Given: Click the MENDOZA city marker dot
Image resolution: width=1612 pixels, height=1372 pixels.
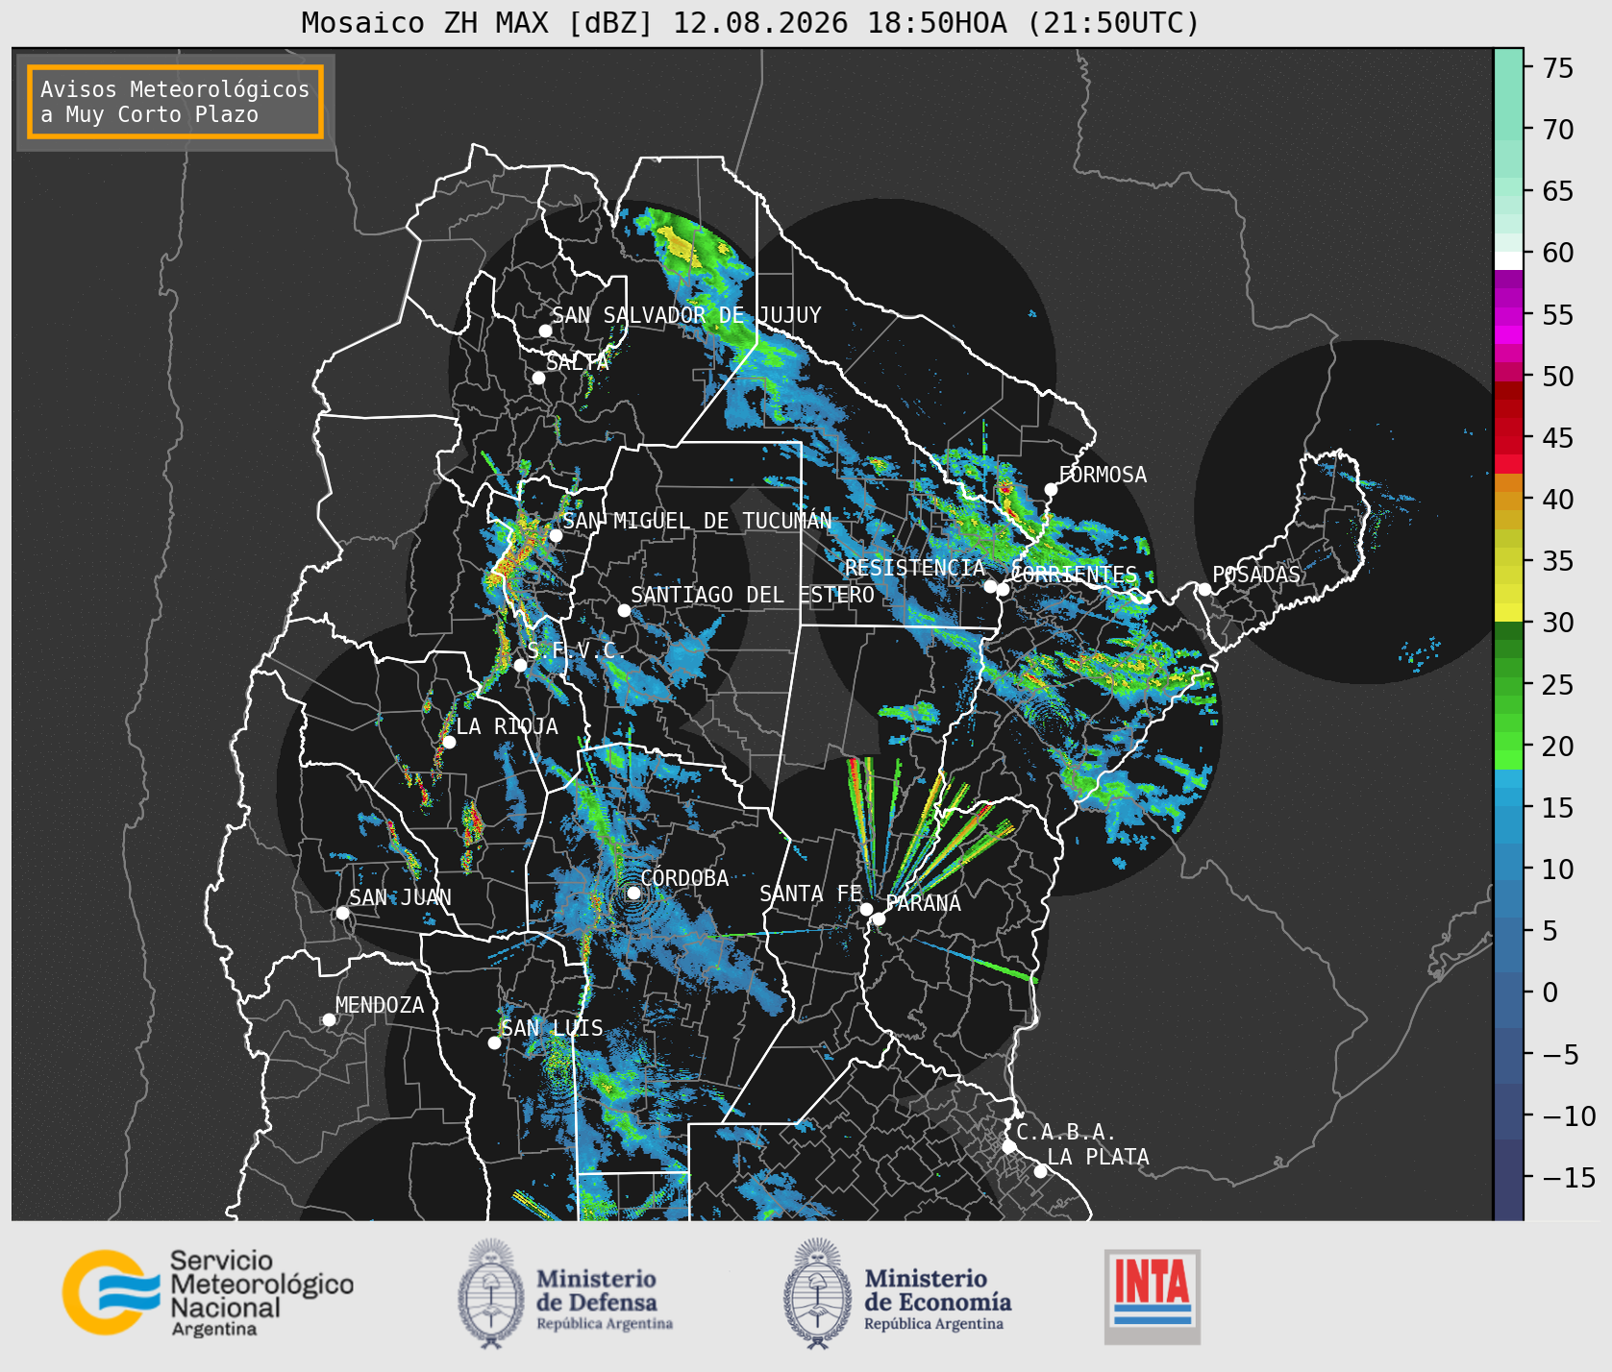Looking at the screenshot, I should [x=329, y=1019].
